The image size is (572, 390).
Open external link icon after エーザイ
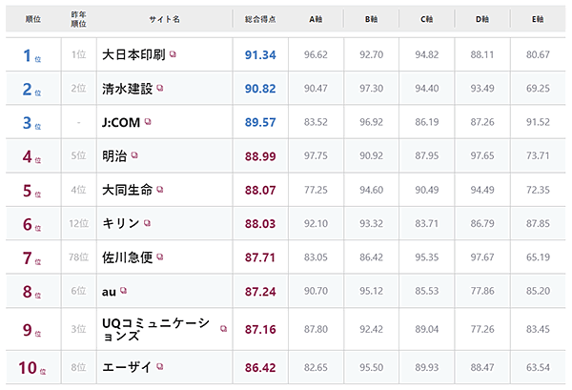160,365
